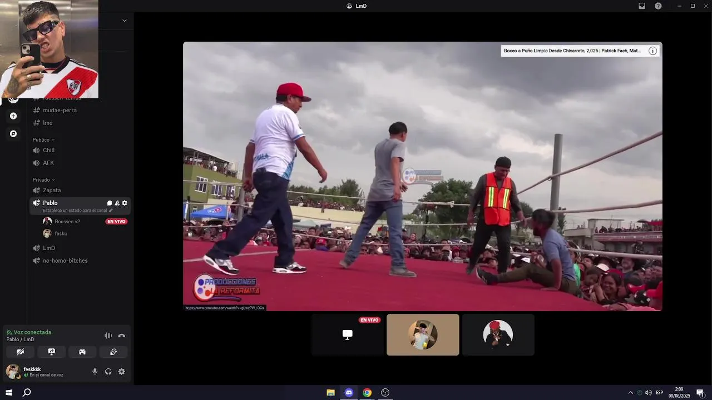712x400 pixels.
Task: Collapse the Privado category
Action: [x=43, y=179]
